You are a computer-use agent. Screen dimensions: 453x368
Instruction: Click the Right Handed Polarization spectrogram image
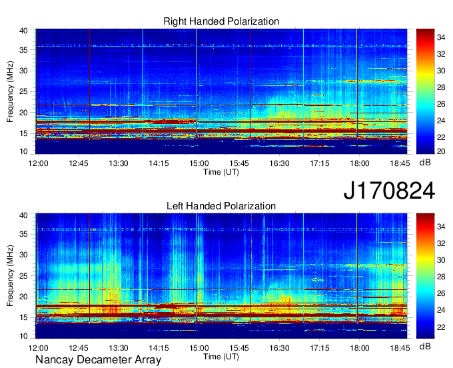click(221, 91)
